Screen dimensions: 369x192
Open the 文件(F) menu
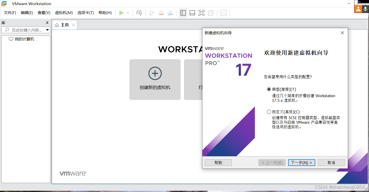tap(10, 13)
